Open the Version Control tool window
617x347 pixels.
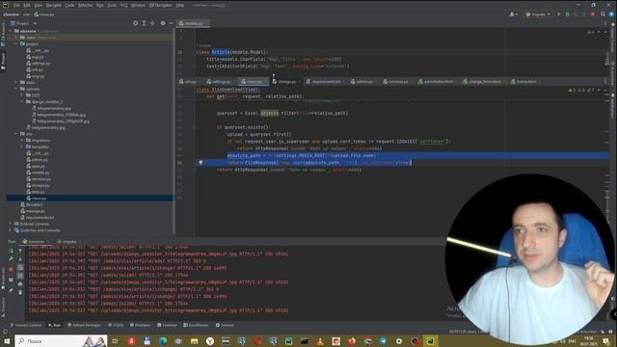click(x=26, y=326)
